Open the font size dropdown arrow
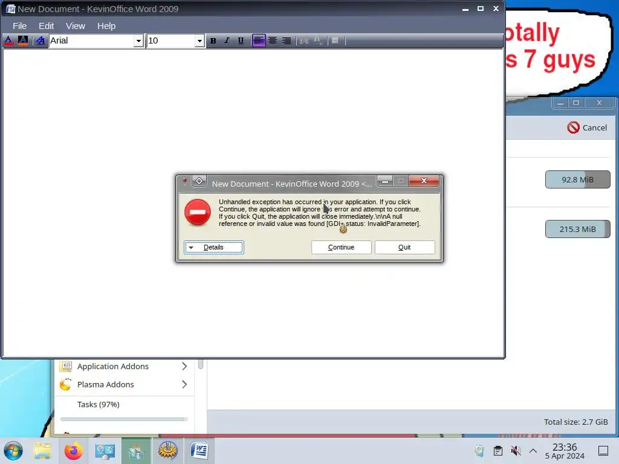This screenshot has height=464, width=619. point(199,40)
